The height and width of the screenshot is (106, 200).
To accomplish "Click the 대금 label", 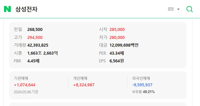I will coord(103,45).
